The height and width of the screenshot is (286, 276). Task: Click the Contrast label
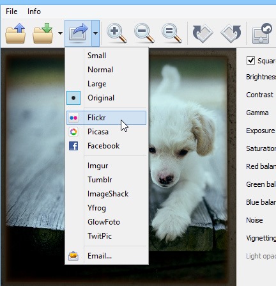click(259, 95)
